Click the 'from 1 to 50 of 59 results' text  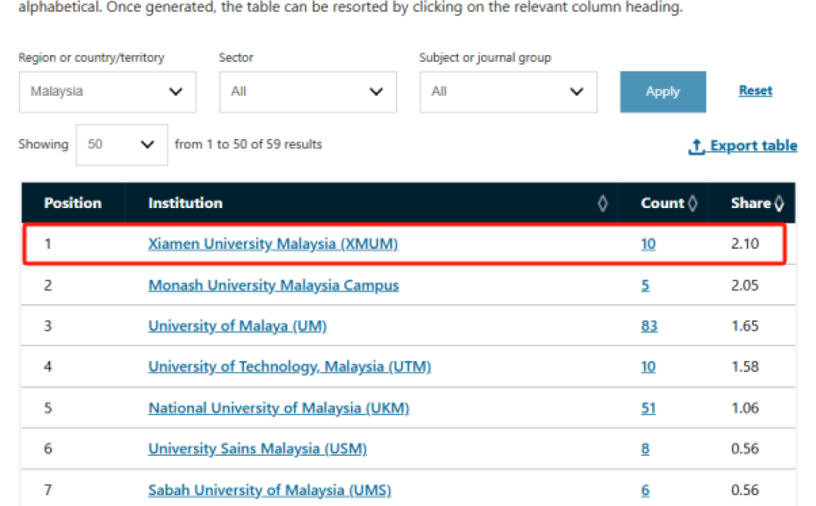(248, 144)
